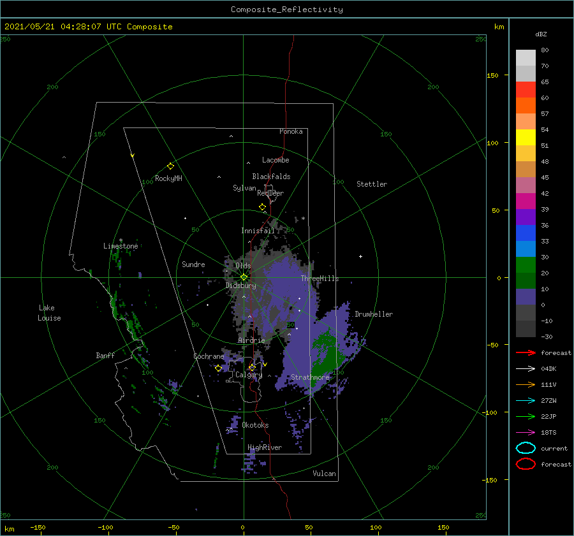Click the Sundre city label
This screenshot has height=536, width=574.
[x=193, y=264]
